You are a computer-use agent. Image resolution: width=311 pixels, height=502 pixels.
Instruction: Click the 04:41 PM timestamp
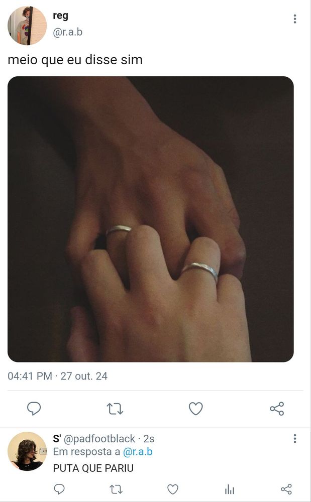click(30, 376)
